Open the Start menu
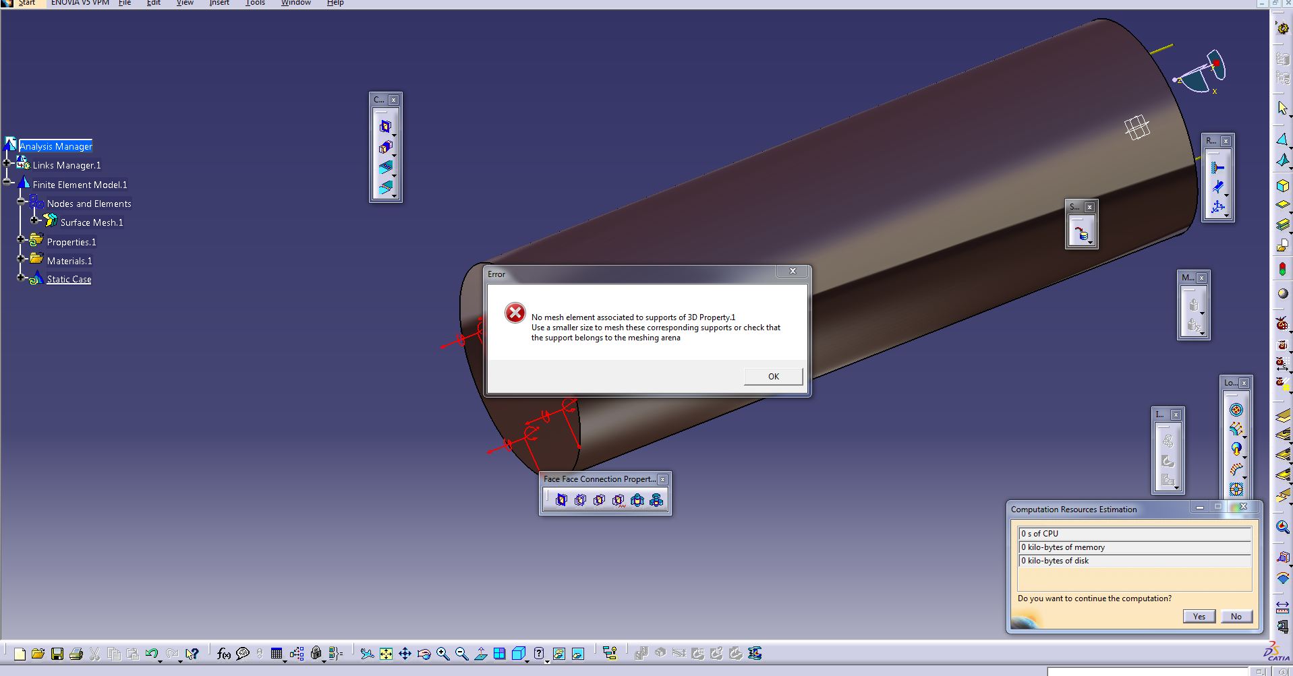Image resolution: width=1293 pixels, height=676 pixels. click(x=26, y=3)
